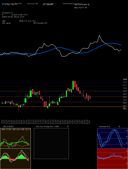The image size is (128, 169).
Task: Open the MACD histogram chart panel
Action: 15,159
